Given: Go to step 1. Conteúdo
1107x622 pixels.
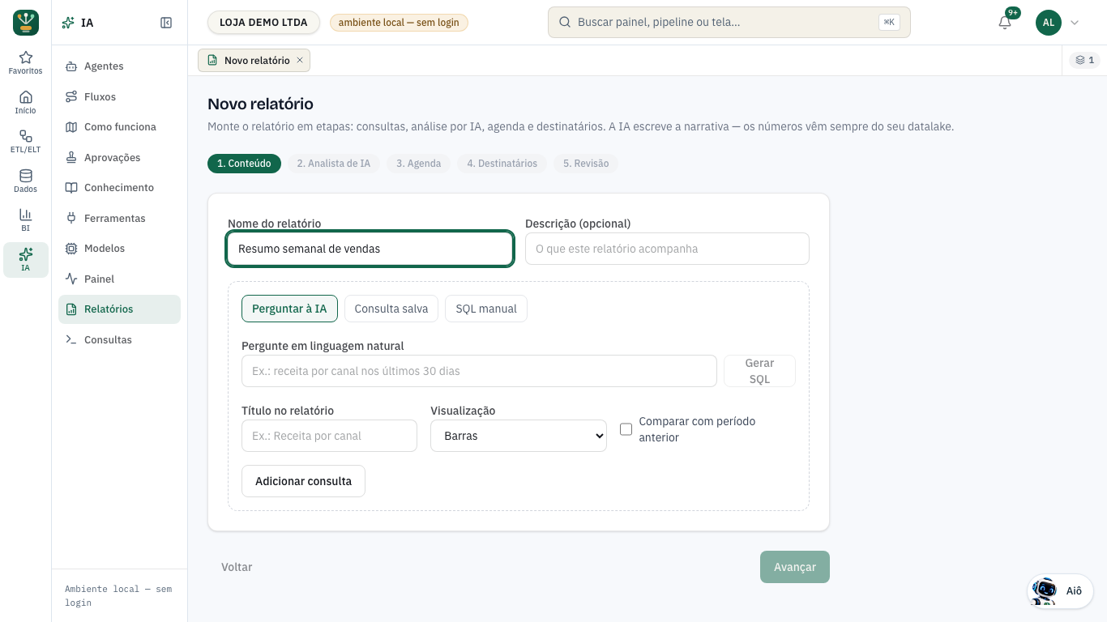Looking at the screenshot, I should (x=244, y=164).
